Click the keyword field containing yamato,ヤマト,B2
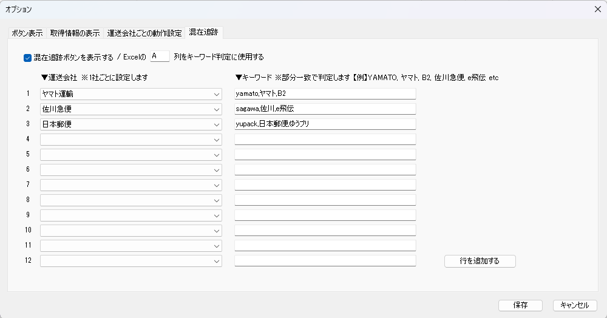 coord(325,94)
